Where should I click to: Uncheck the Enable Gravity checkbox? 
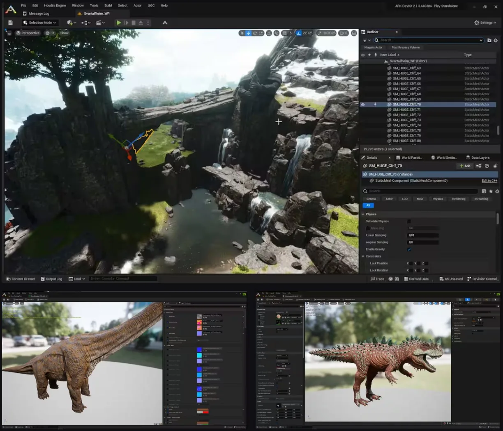click(x=409, y=249)
